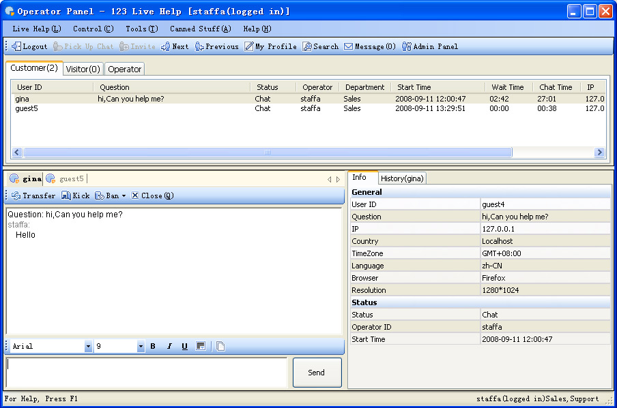The height and width of the screenshot is (408, 617).
Task: Select the gina customer row
Action: coord(309,99)
